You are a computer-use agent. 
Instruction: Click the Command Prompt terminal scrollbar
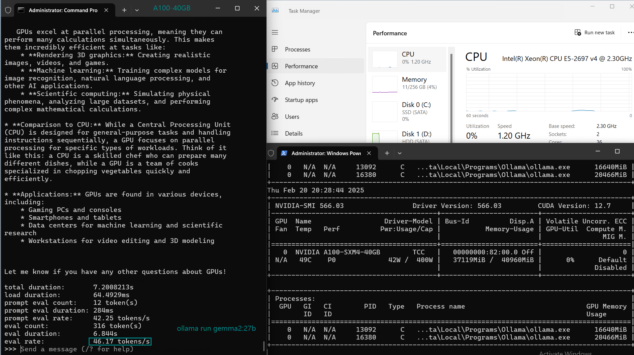click(264, 346)
